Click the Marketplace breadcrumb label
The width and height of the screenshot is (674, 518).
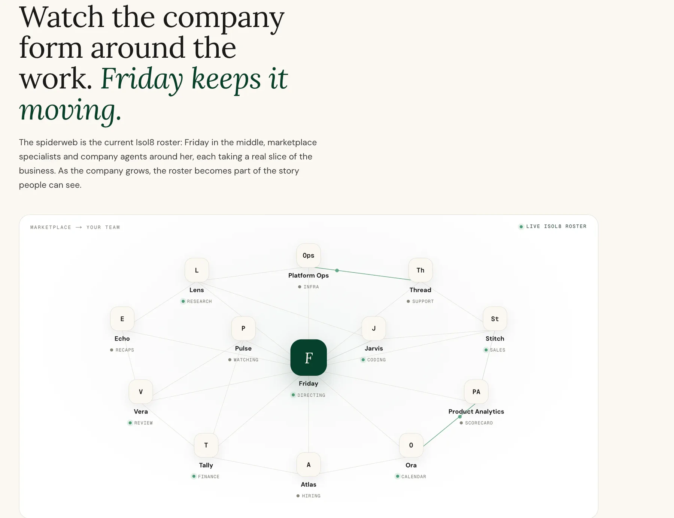coord(51,227)
